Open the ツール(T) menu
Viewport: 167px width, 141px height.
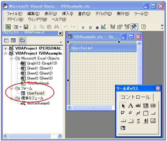click(141, 14)
